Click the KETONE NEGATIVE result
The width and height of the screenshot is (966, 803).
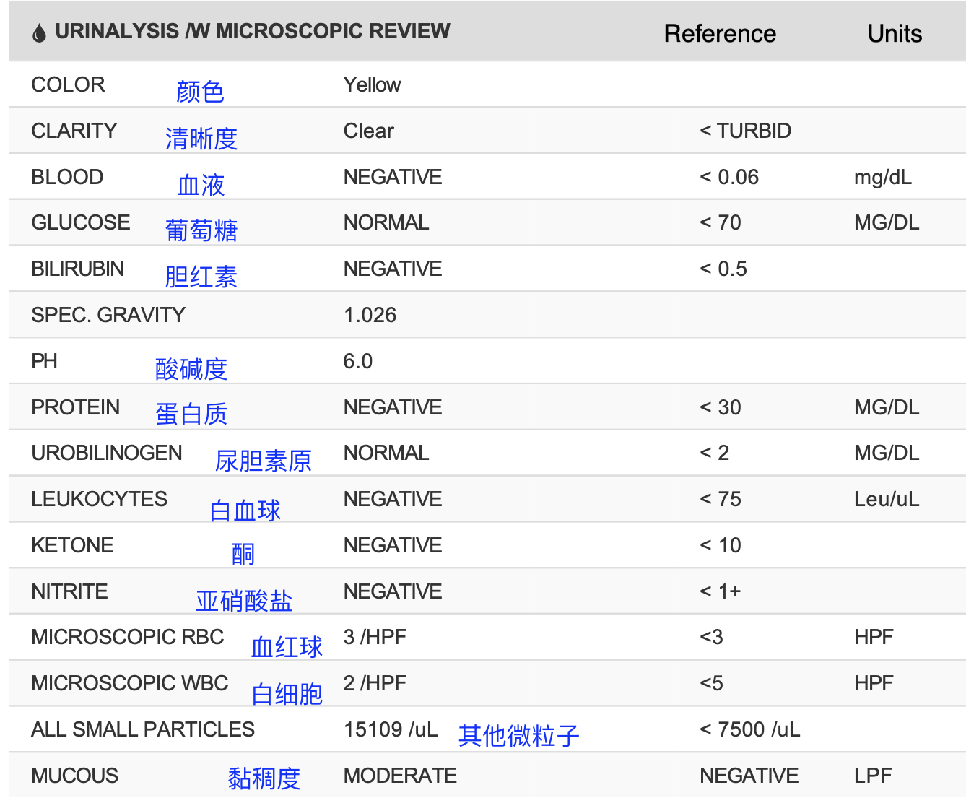[x=393, y=545]
